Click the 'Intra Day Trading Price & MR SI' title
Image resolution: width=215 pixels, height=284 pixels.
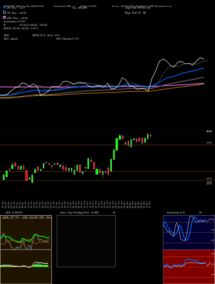(88, 213)
